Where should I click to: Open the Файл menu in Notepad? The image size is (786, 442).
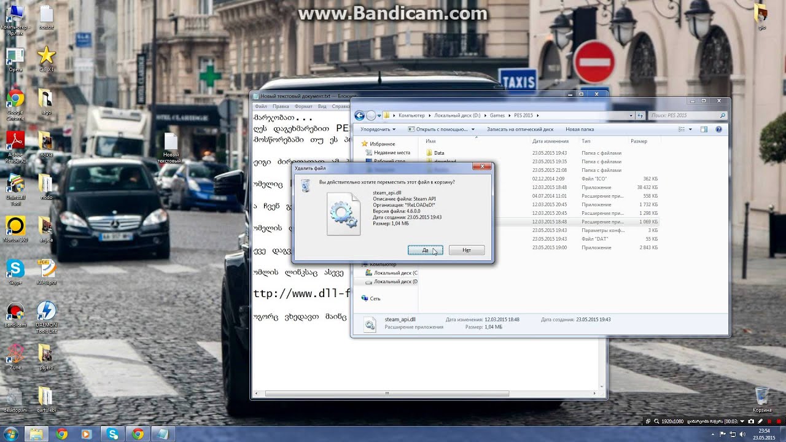pyautogui.click(x=261, y=106)
